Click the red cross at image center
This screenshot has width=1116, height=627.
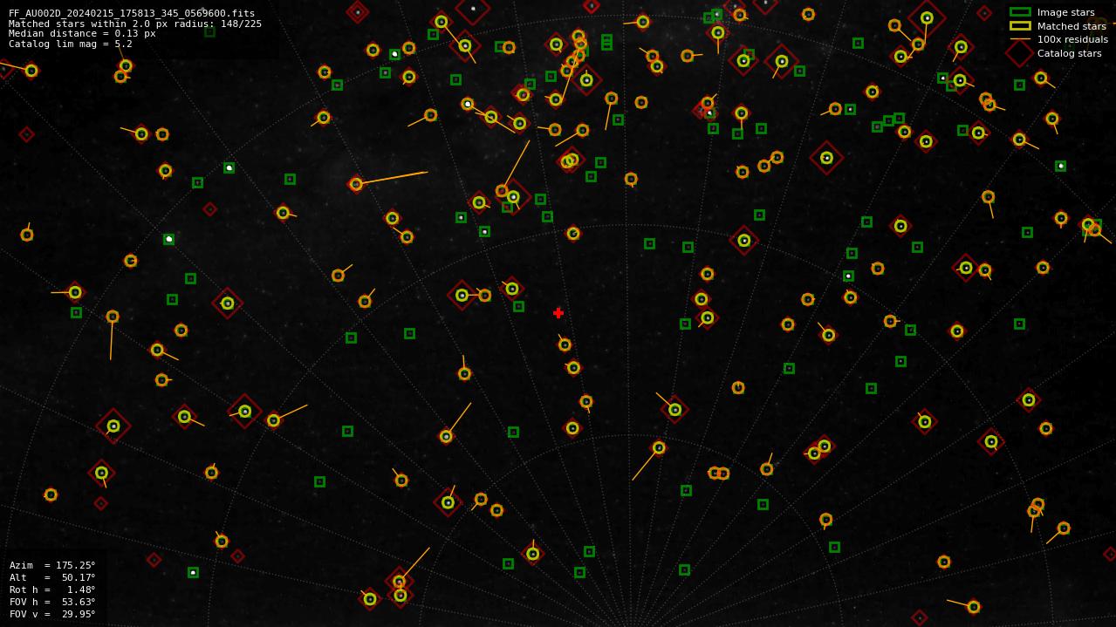click(558, 313)
